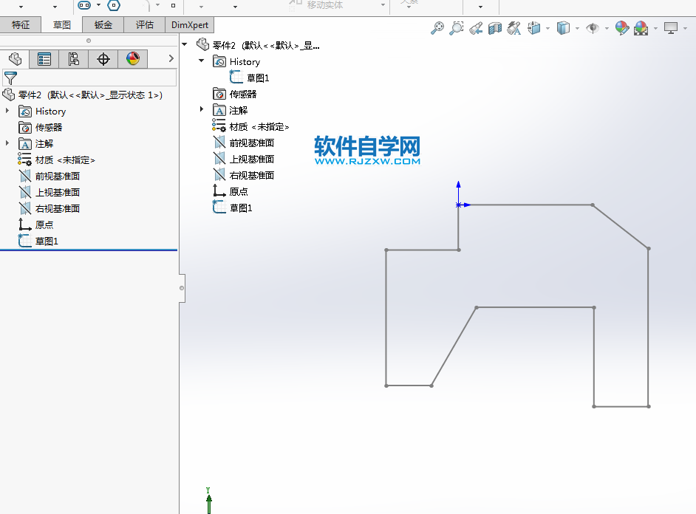Select the Display Style icon
Viewport: 696px width, 514px height.
[564, 27]
